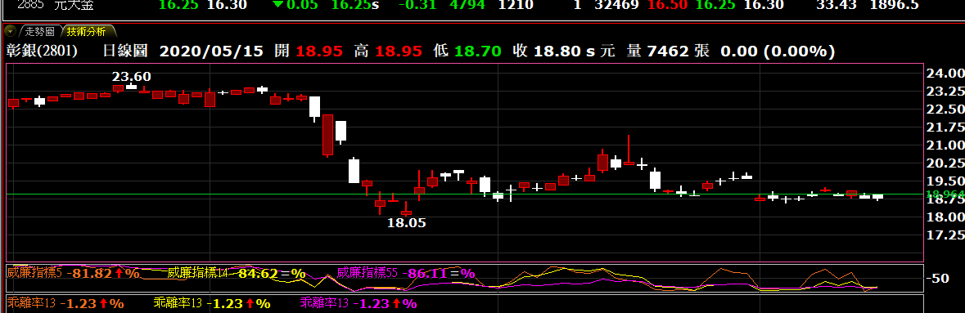Click the 23.25 price axis label
The height and width of the screenshot is (313, 965).
(945, 91)
